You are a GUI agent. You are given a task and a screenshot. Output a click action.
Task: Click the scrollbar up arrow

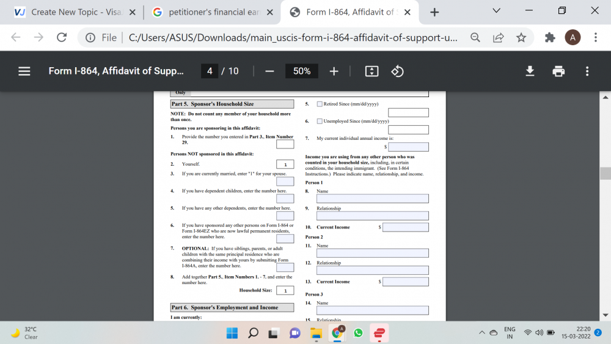click(x=605, y=97)
